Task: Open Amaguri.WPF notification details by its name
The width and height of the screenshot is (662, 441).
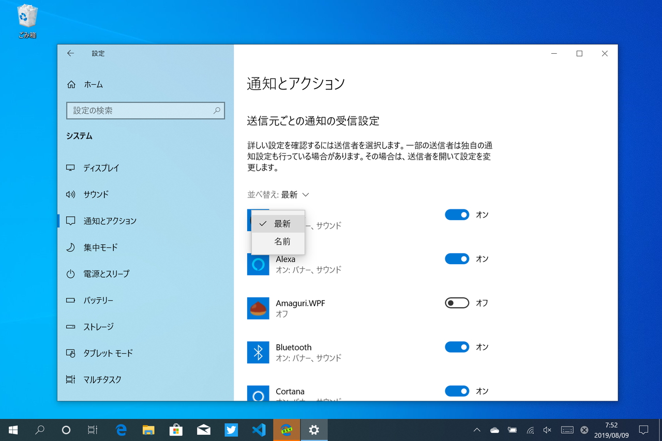Action: (x=300, y=303)
